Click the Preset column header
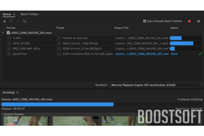The height and width of the screenshot is (136, 204). coord(60,28)
